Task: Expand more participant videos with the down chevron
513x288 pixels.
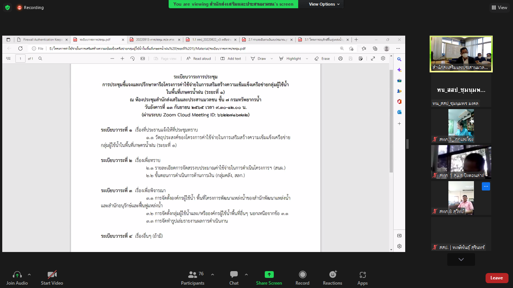Action: (461, 259)
